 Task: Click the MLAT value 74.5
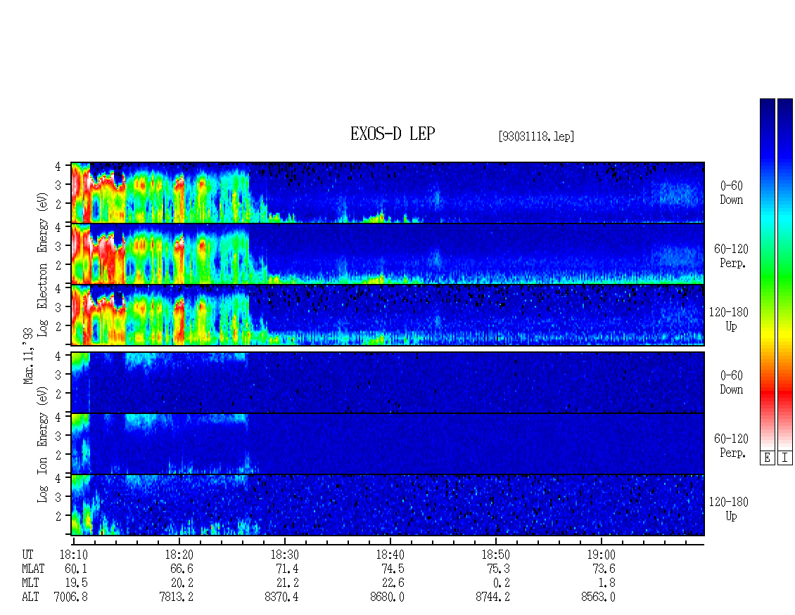tap(393, 569)
